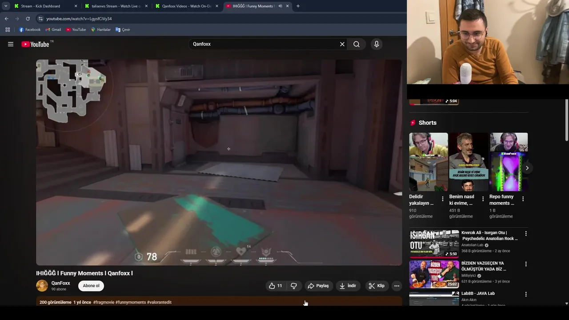
Task: Open more actions three-dot menu under video
Action: 397,286
